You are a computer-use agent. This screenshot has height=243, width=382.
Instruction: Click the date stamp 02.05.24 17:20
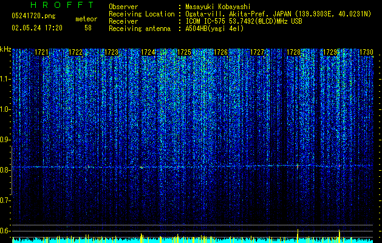(x=37, y=28)
